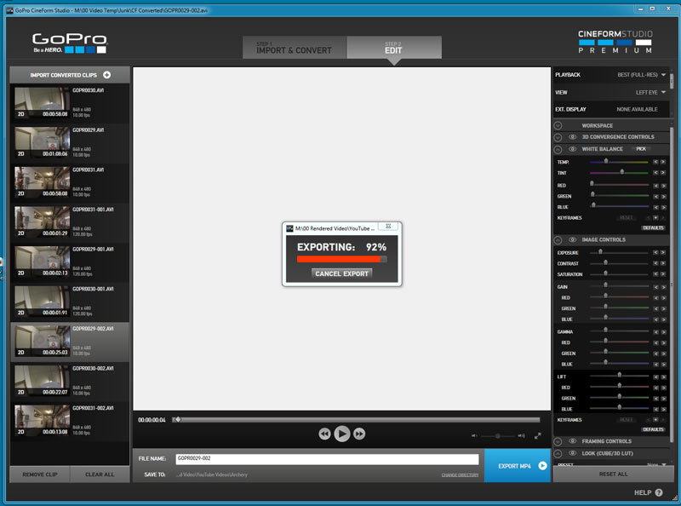Click the Saturation decrease arrow

pos(655,274)
